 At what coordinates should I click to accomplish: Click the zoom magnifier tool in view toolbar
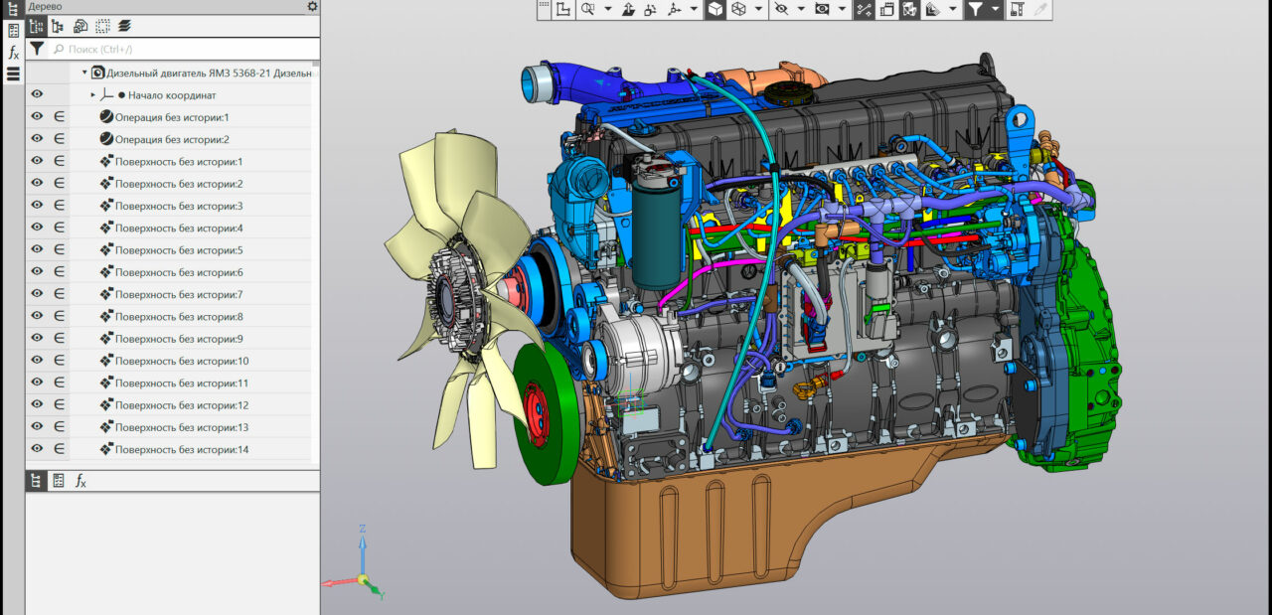point(587,10)
